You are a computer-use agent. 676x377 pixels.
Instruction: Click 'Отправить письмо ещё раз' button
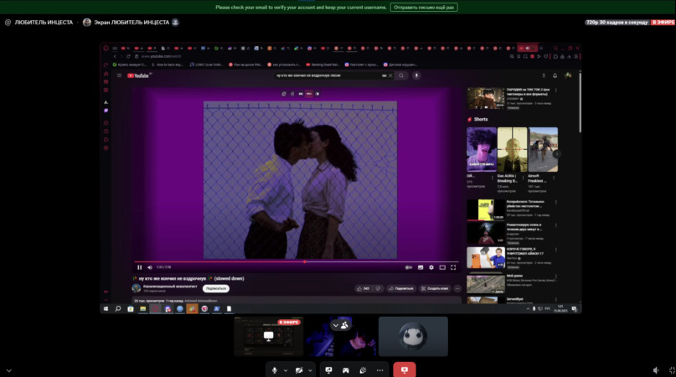(424, 7)
